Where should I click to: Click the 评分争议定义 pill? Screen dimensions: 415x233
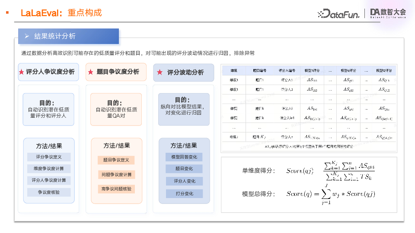click(49, 157)
